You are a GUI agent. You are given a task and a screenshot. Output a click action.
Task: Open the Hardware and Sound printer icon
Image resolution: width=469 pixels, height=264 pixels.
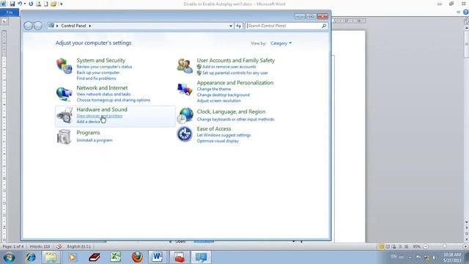pyautogui.click(x=64, y=116)
